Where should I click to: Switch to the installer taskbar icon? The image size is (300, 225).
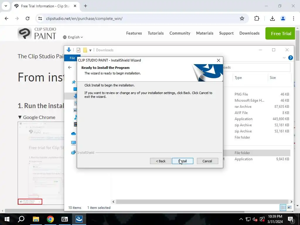[79, 219]
